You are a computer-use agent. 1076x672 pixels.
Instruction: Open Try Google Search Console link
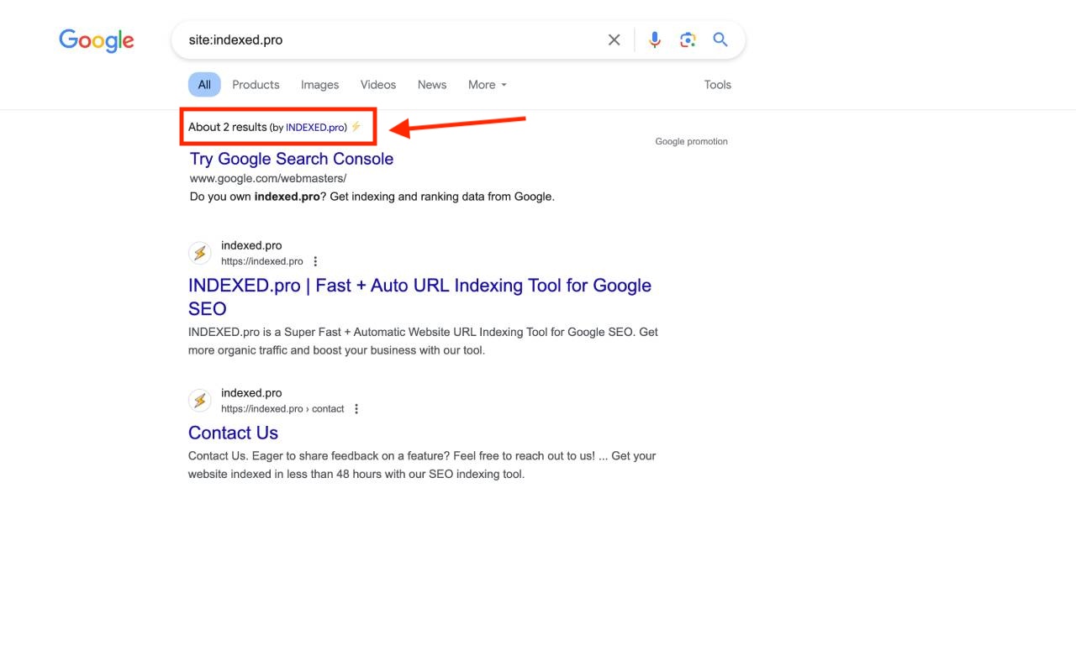[x=292, y=159]
